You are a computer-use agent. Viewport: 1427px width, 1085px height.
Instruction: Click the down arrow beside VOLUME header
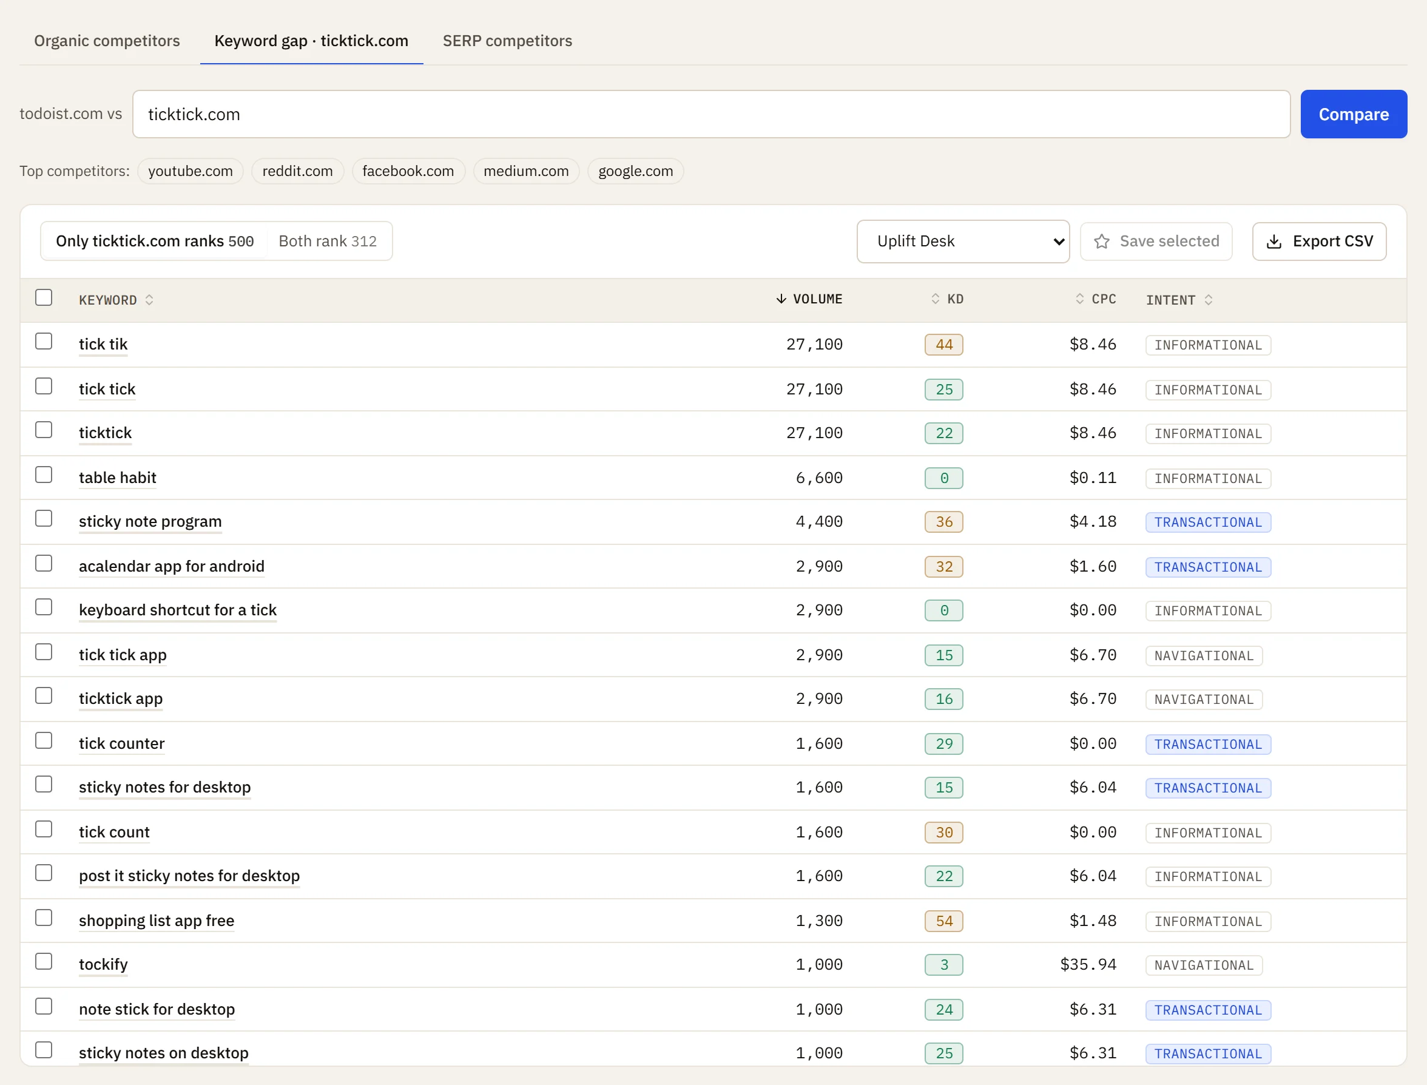tap(781, 299)
